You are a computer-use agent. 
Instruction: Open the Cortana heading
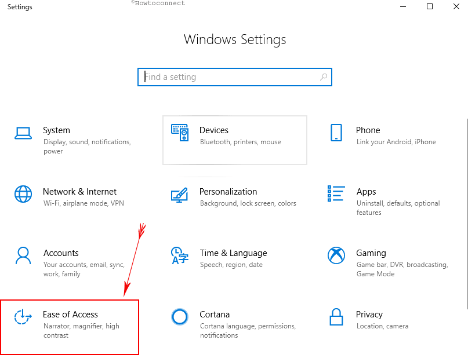point(215,315)
